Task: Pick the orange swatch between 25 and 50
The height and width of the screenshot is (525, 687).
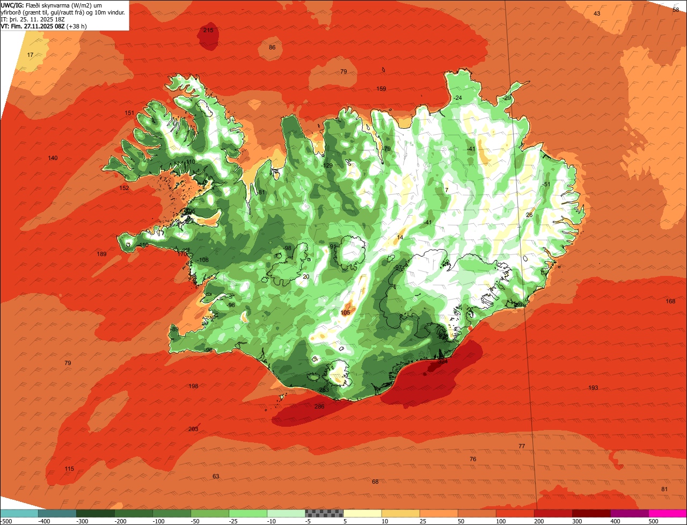Action: (x=438, y=513)
